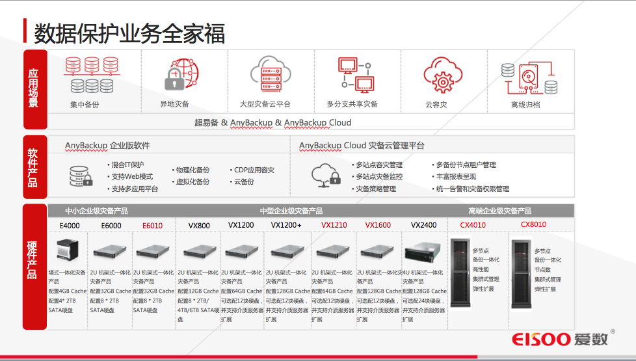Click the E6010 red model label
The width and height of the screenshot is (636, 361).
(152, 226)
